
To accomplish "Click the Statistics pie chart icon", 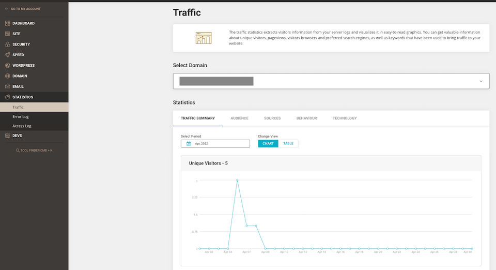I will [x=8, y=97].
